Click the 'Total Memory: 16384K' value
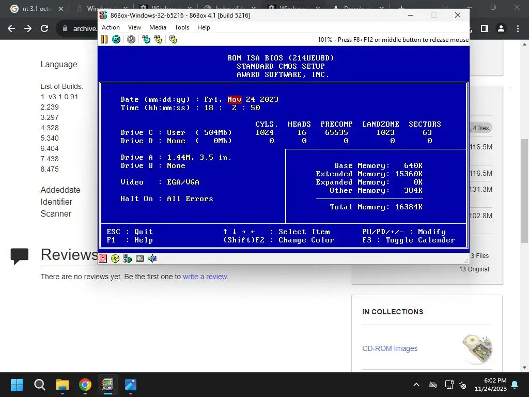This screenshot has height=397, width=529. point(376,207)
